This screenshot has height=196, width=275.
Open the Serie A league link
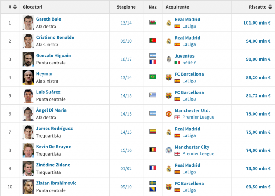click(x=189, y=62)
